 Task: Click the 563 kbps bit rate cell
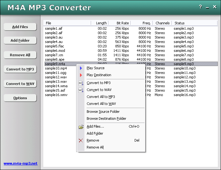pos(122,42)
